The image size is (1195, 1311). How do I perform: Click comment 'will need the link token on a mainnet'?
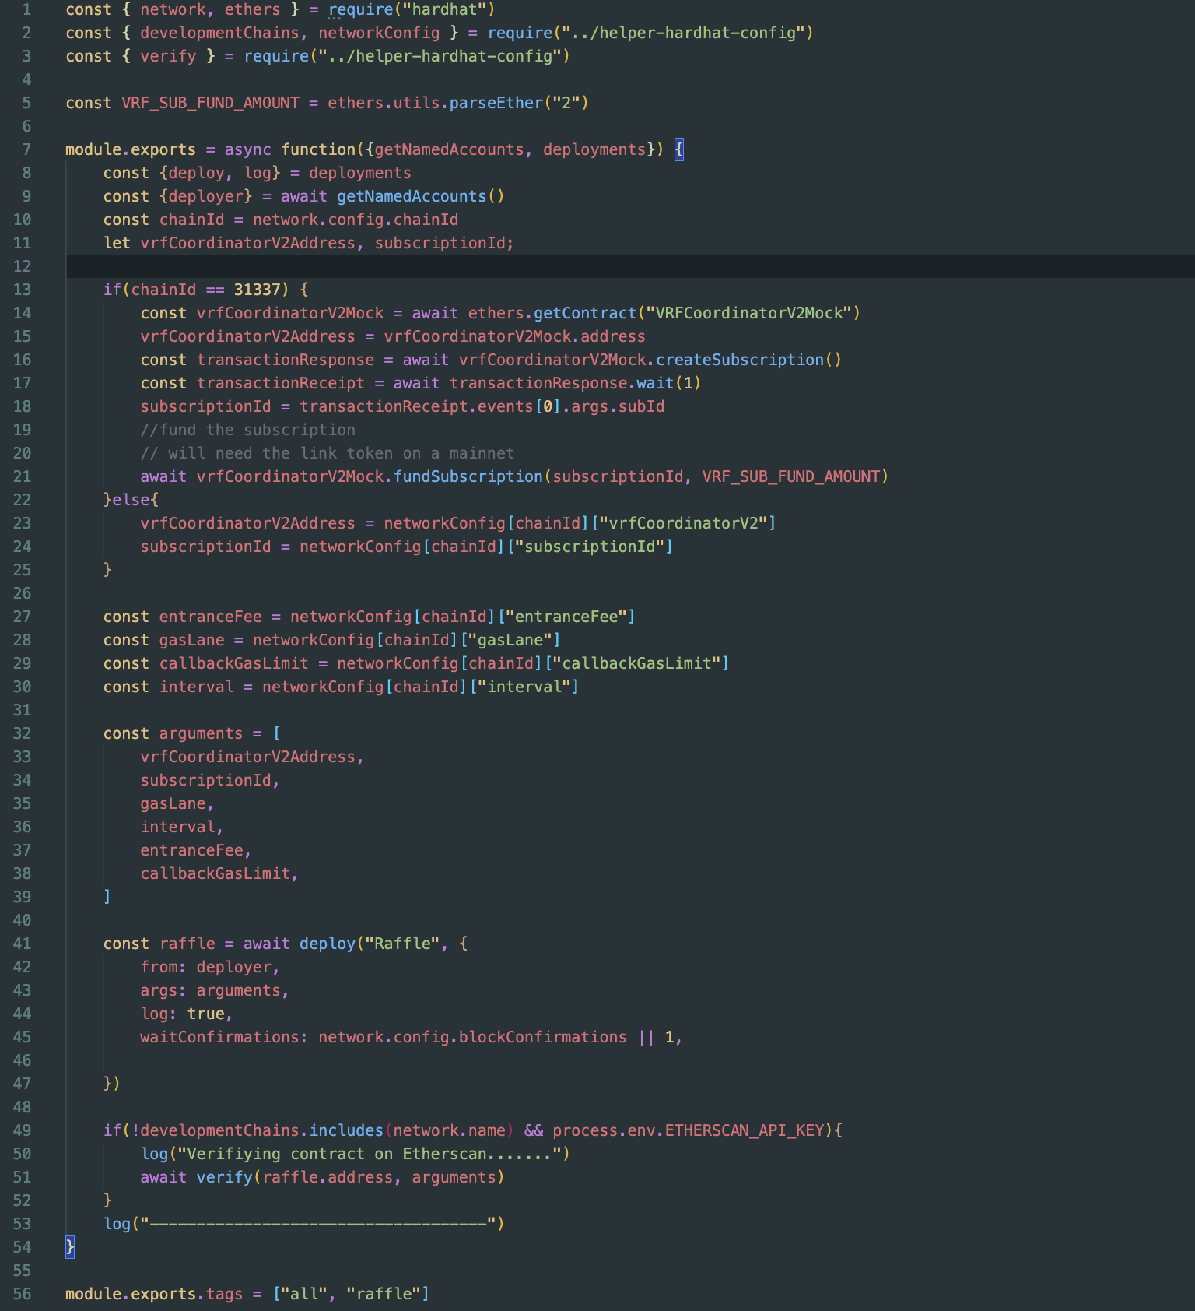(x=341, y=453)
